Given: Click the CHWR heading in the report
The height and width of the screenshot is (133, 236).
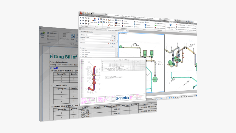Looking at the screenshot, I should point(54,68).
